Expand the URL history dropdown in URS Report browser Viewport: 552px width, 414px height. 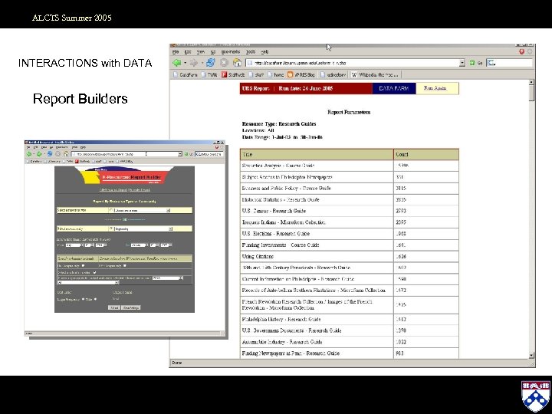tap(462, 63)
